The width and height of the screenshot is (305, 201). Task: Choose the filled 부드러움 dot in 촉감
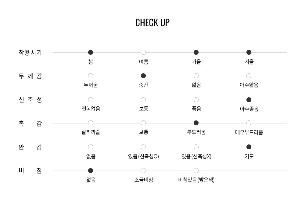[196, 123]
